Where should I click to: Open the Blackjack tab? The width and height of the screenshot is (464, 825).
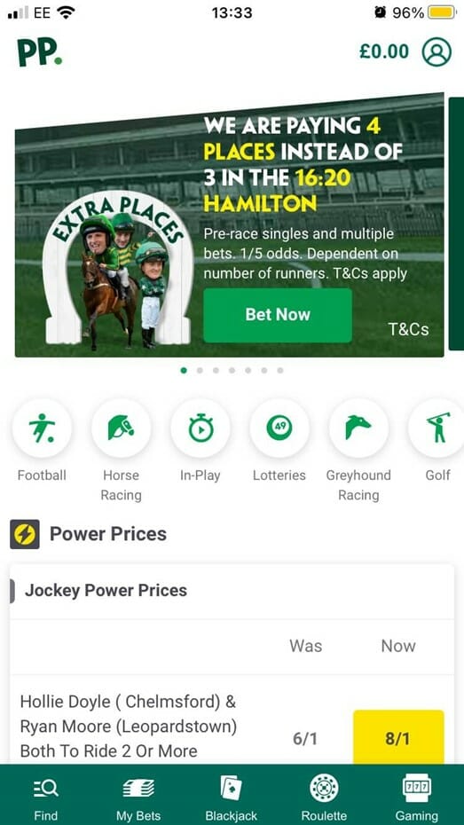pos(231,797)
